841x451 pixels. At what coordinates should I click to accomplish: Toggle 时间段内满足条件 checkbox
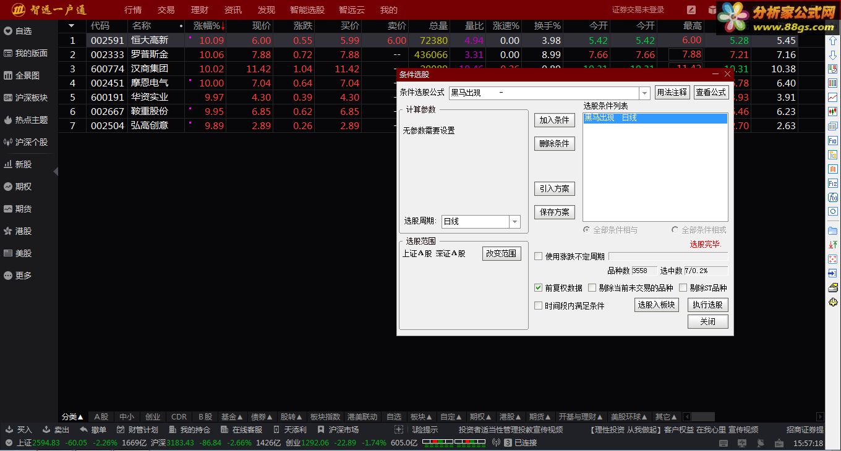point(539,306)
